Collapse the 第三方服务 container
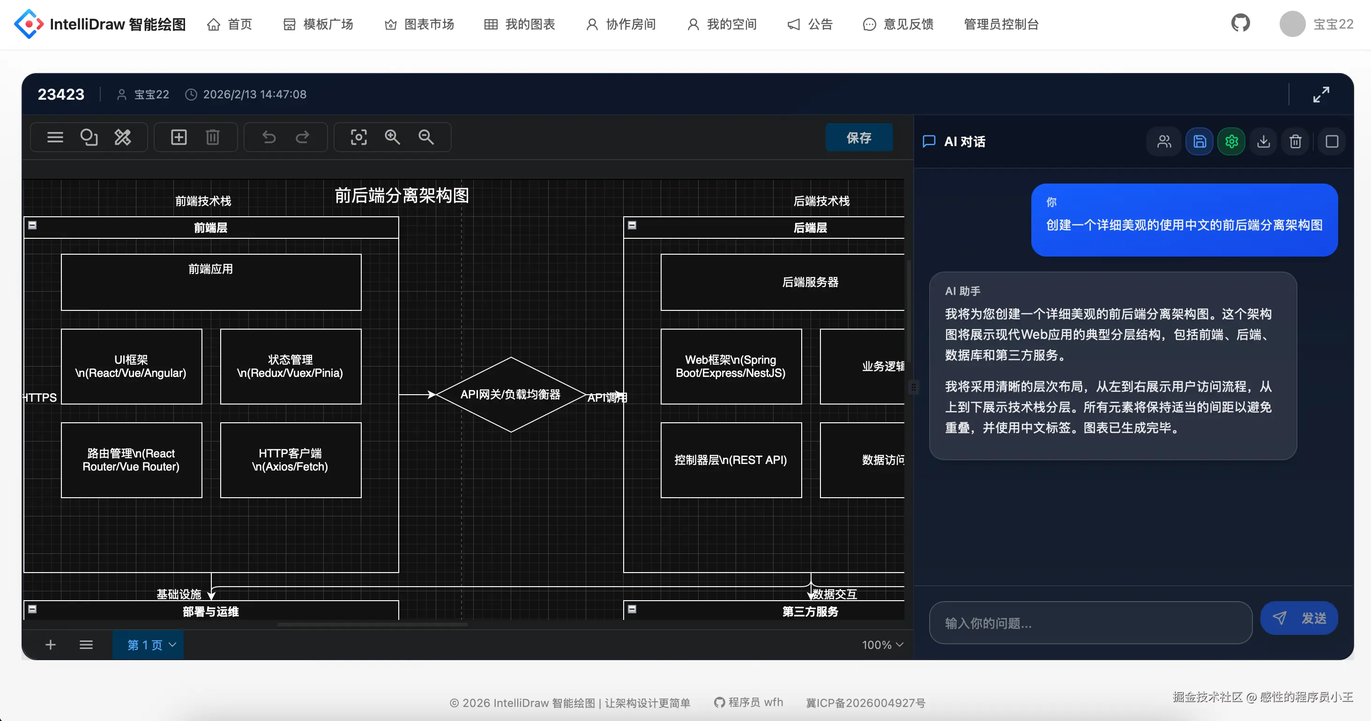The image size is (1371, 721). click(x=632, y=610)
